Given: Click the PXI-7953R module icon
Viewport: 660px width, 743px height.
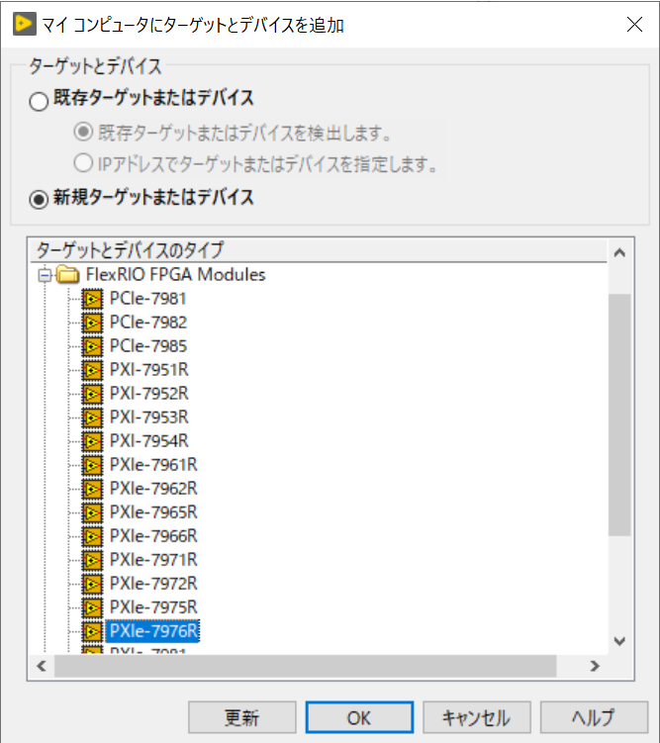Looking at the screenshot, I should (92, 418).
